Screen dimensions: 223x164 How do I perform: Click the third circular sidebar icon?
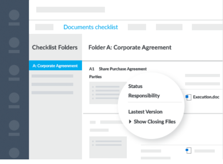pos(14,70)
